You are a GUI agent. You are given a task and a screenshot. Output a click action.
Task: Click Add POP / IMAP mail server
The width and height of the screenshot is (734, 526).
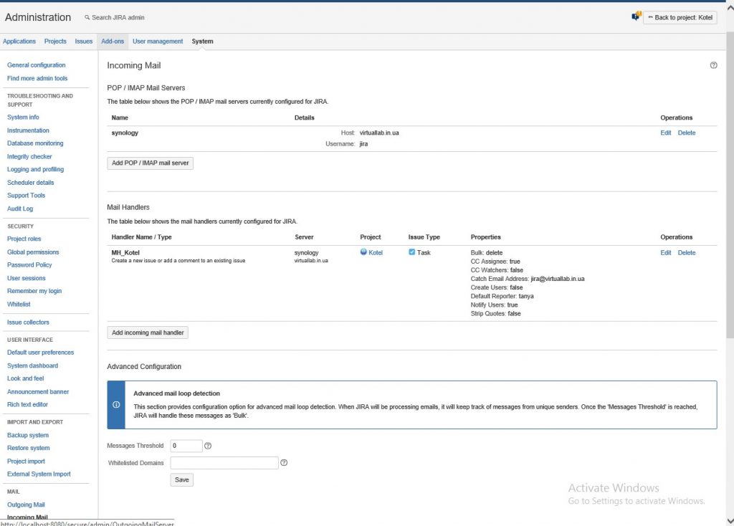coord(151,163)
